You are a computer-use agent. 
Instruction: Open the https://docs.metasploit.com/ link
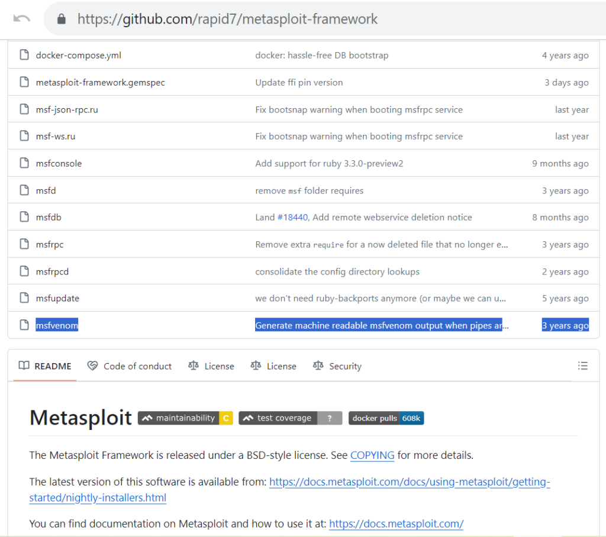(396, 523)
